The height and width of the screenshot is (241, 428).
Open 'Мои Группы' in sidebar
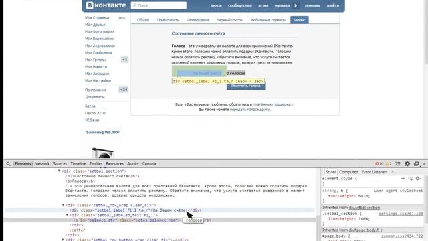(x=95, y=60)
